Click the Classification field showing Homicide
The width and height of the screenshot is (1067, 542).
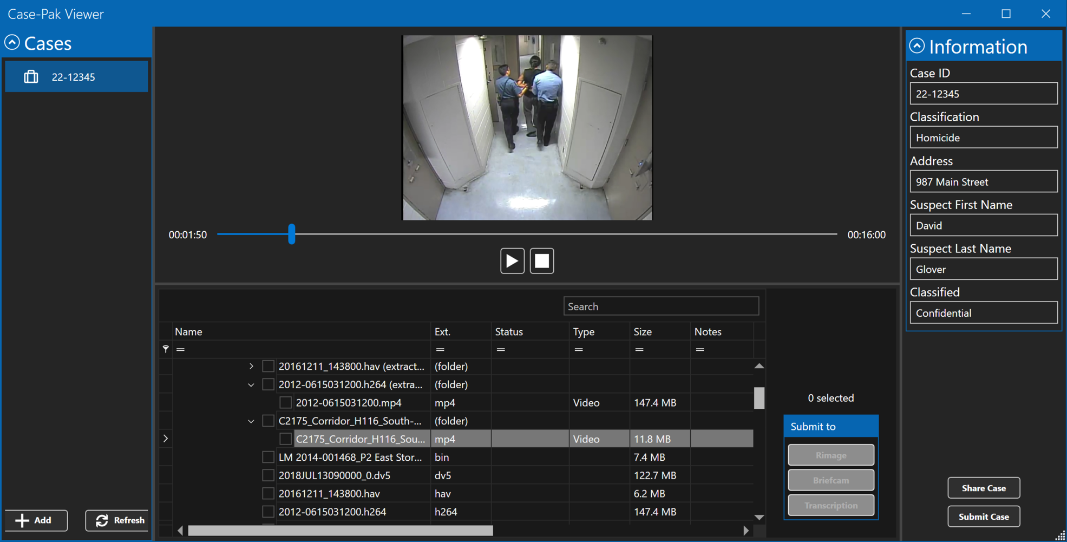984,138
